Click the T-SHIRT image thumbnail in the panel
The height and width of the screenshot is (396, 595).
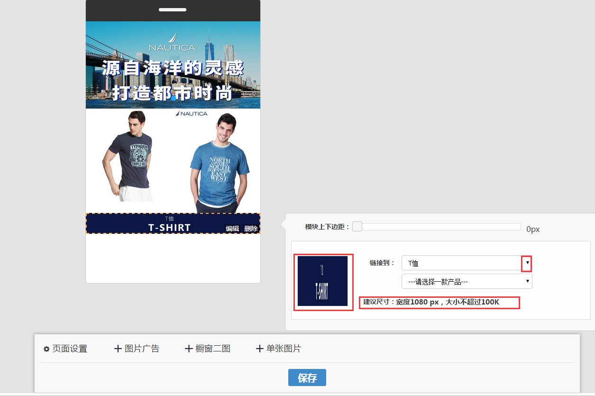[x=323, y=282]
